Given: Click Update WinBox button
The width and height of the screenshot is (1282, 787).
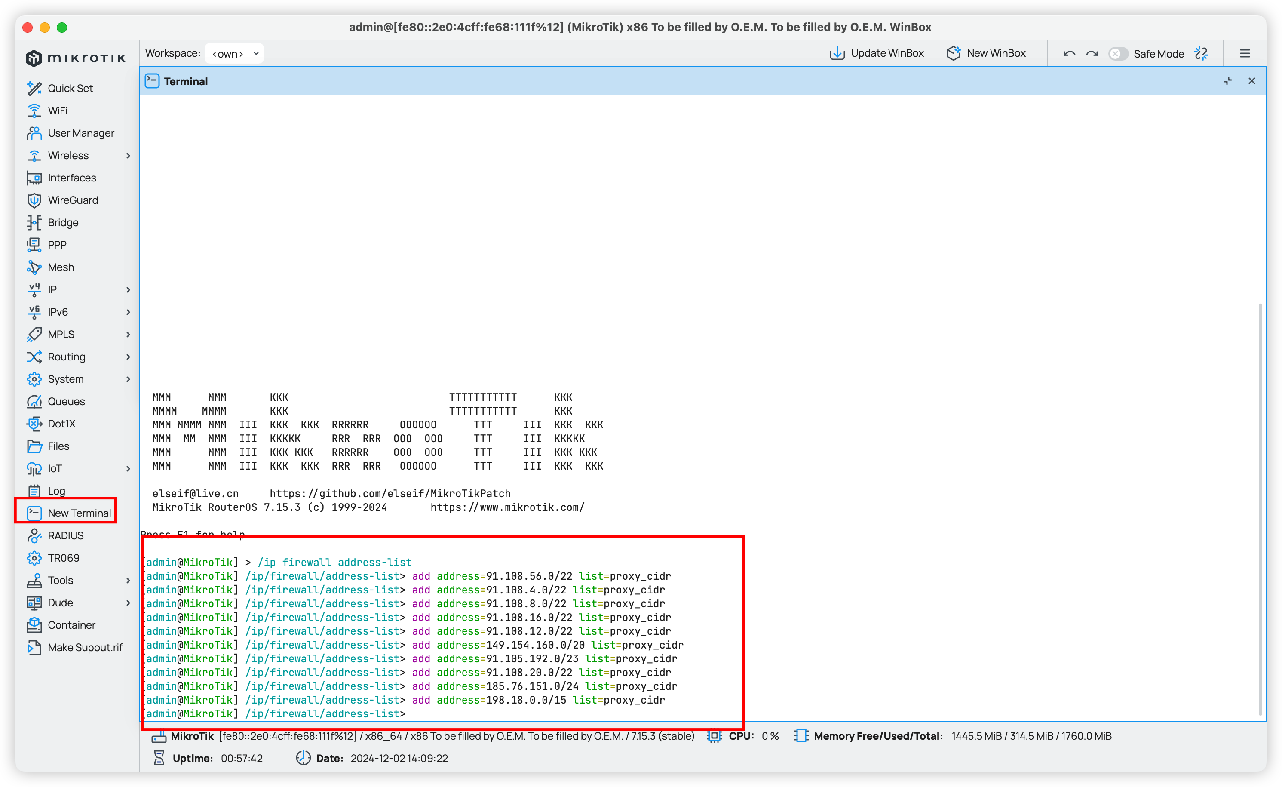Looking at the screenshot, I should click(876, 54).
